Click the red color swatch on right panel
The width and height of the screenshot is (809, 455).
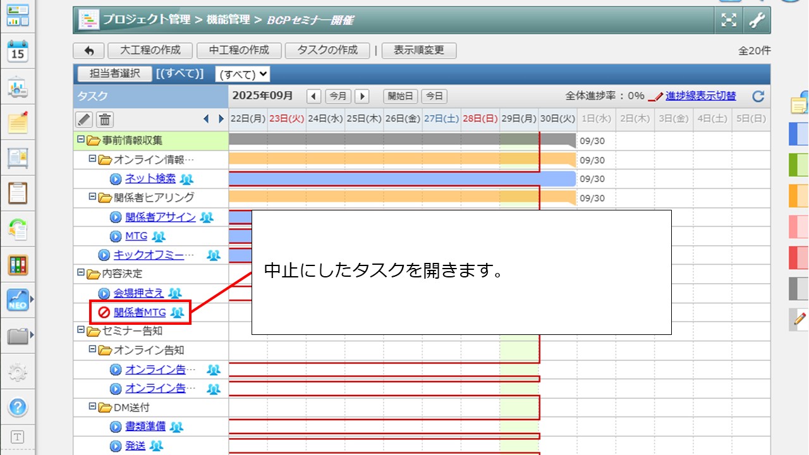[x=798, y=257]
